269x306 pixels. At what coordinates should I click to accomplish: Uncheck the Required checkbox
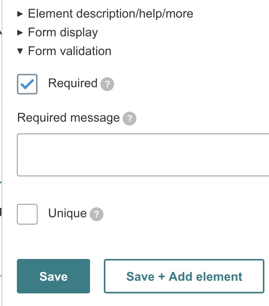tap(27, 84)
